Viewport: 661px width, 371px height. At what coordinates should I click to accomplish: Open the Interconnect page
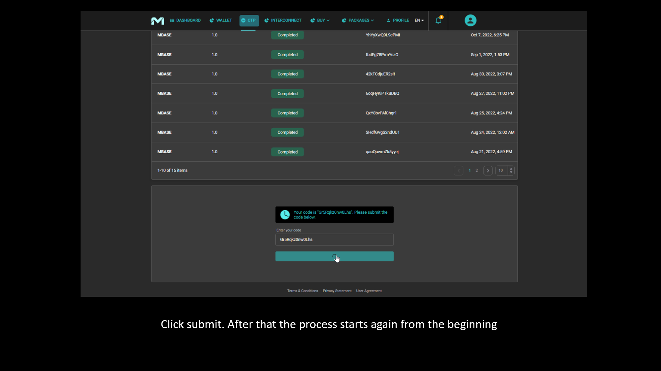tap(283, 20)
